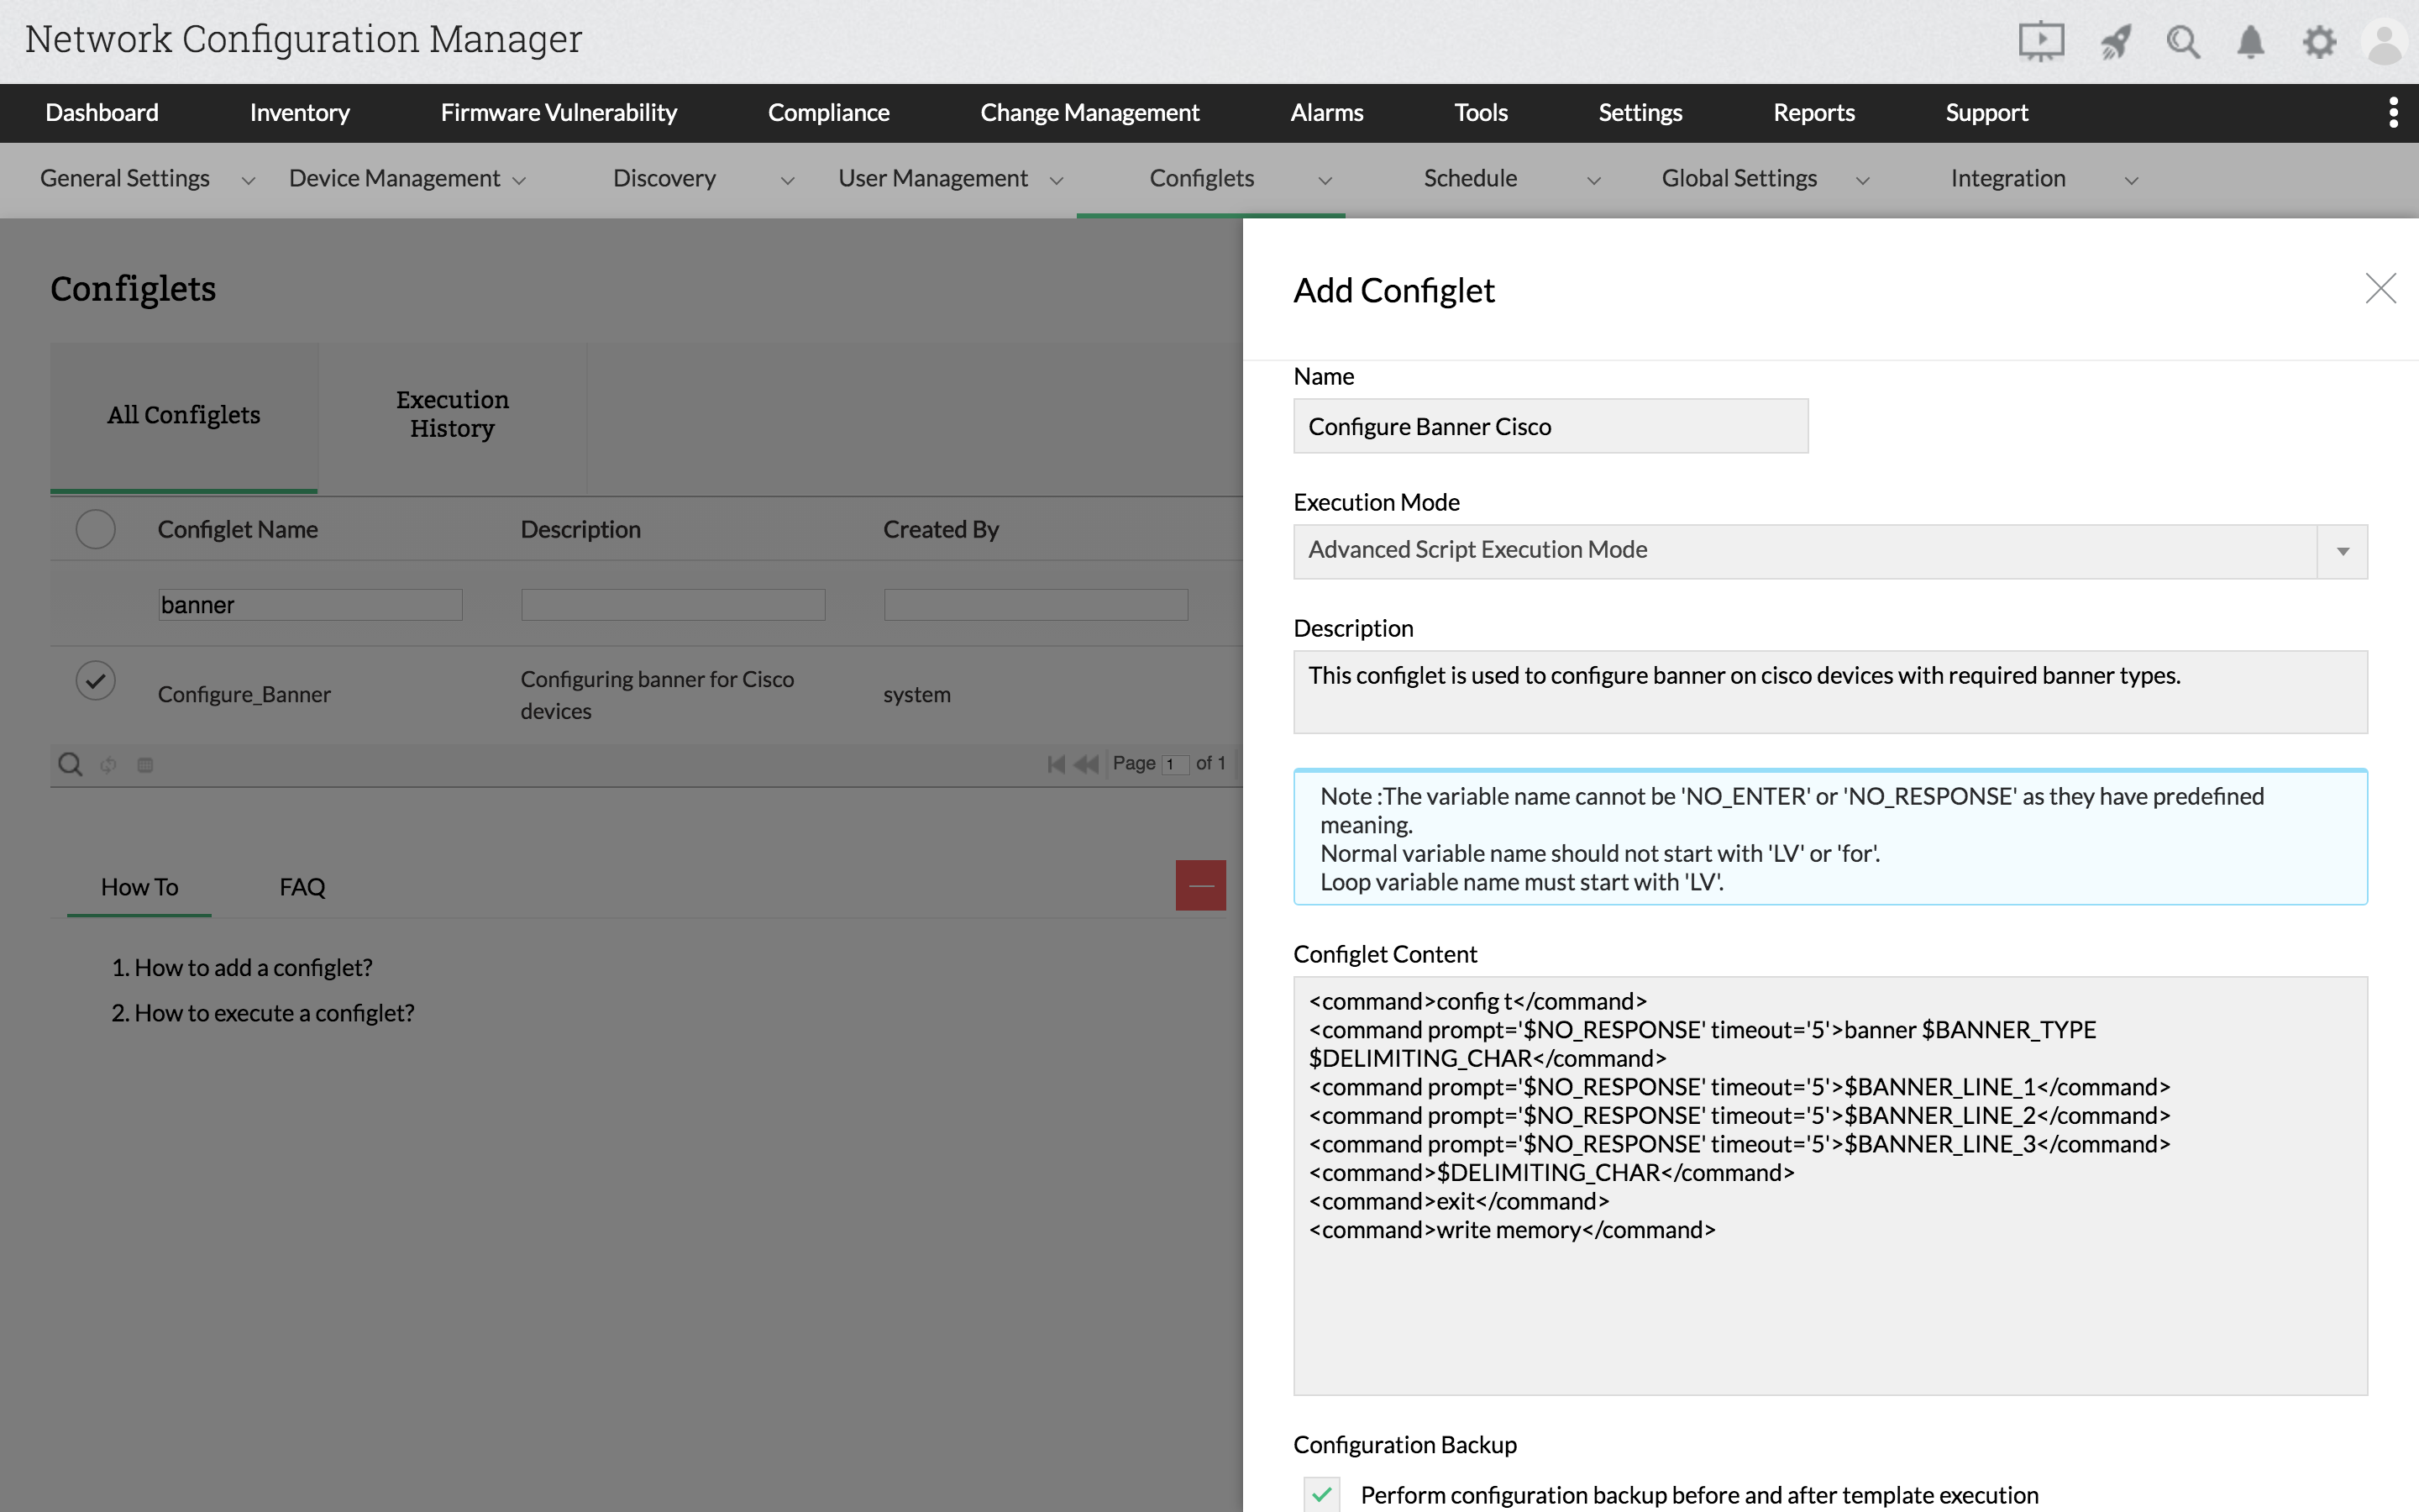
Task: Open the user profile avatar
Action: tap(2384, 42)
